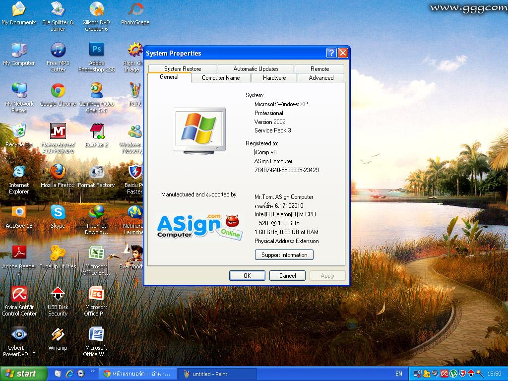
Task: Launch CyberLink PowerDVD 10
Action: (19, 342)
